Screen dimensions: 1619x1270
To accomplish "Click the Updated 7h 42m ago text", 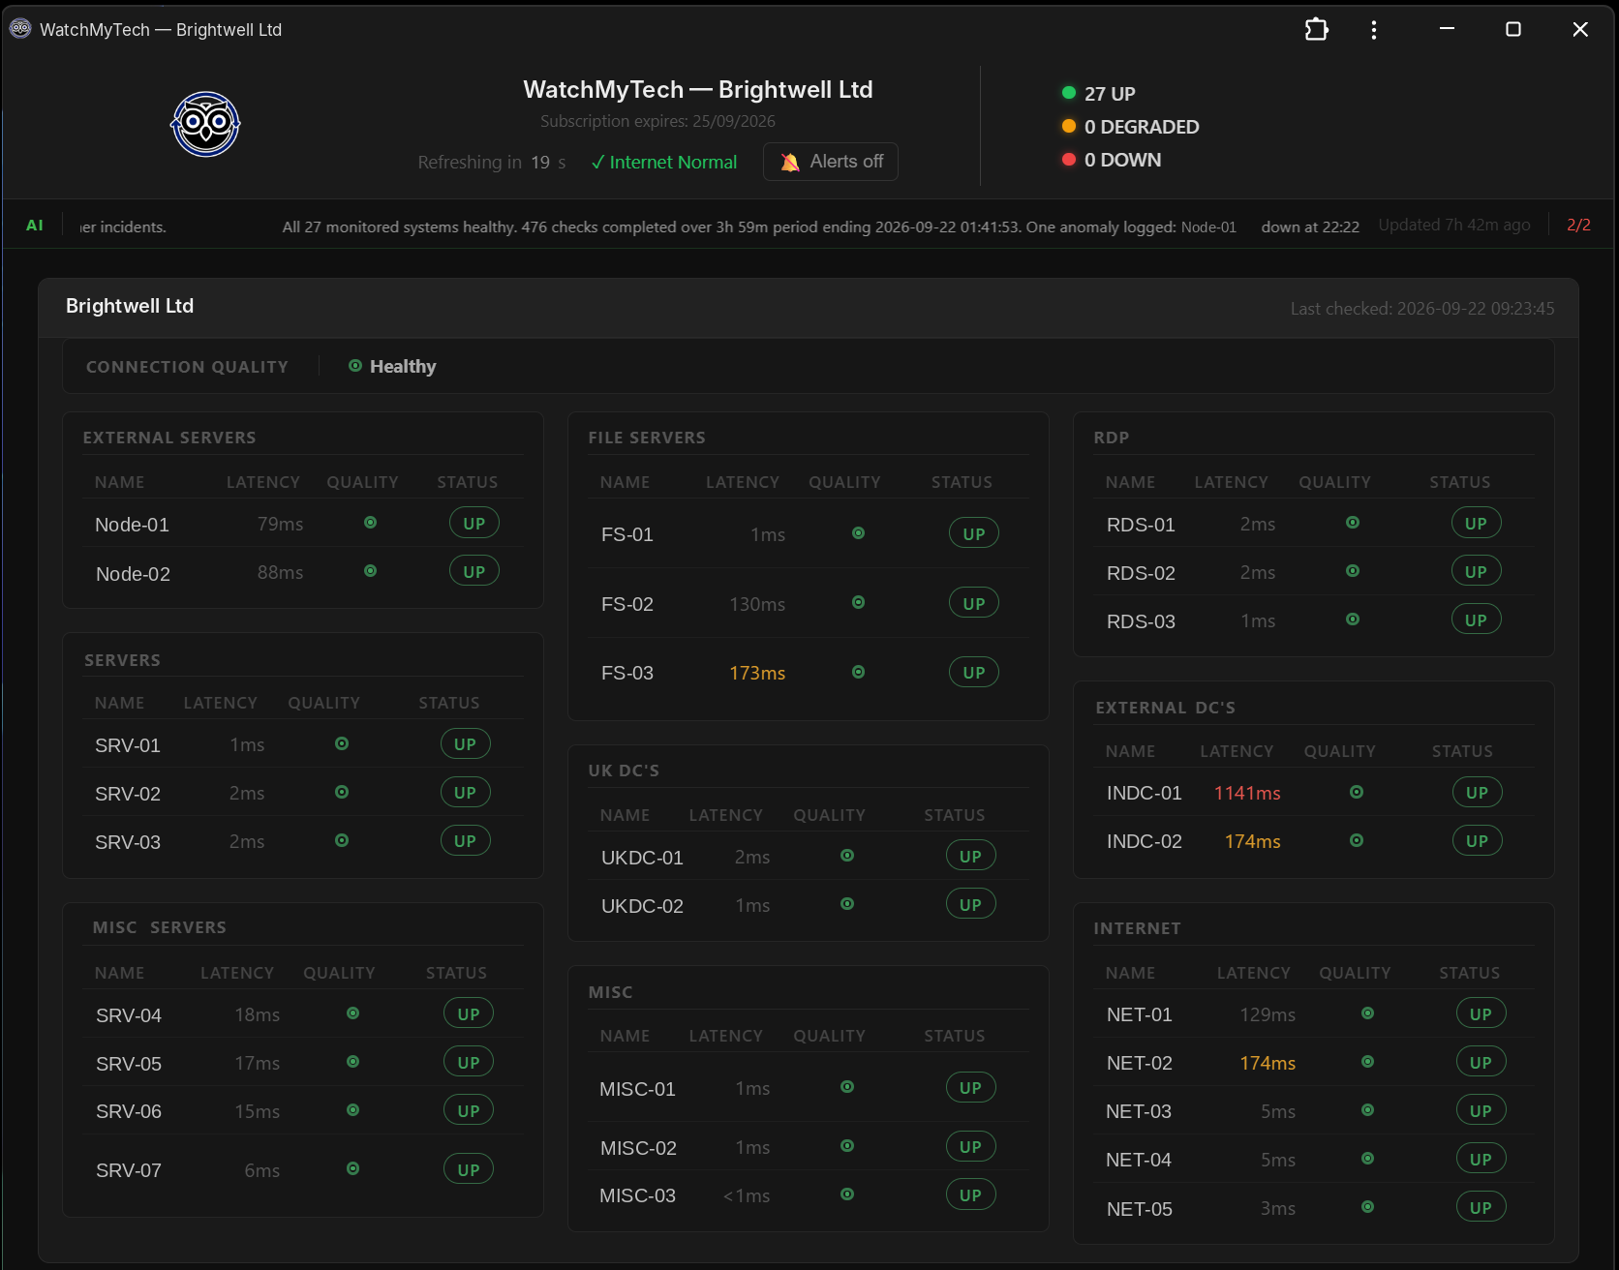I will [1454, 225].
